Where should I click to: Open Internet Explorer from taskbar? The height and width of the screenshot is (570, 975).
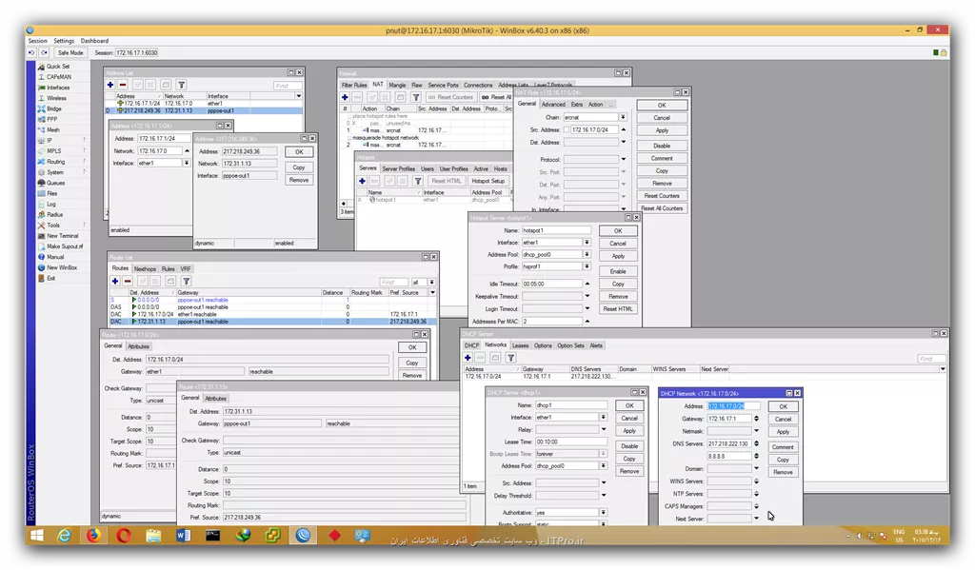(64, 535)
